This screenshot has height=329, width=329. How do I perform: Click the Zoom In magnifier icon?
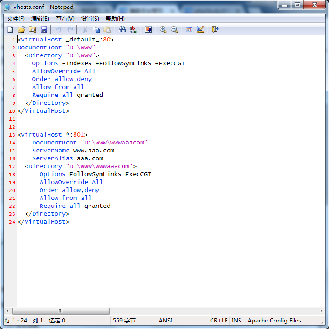tap(163, 29)
